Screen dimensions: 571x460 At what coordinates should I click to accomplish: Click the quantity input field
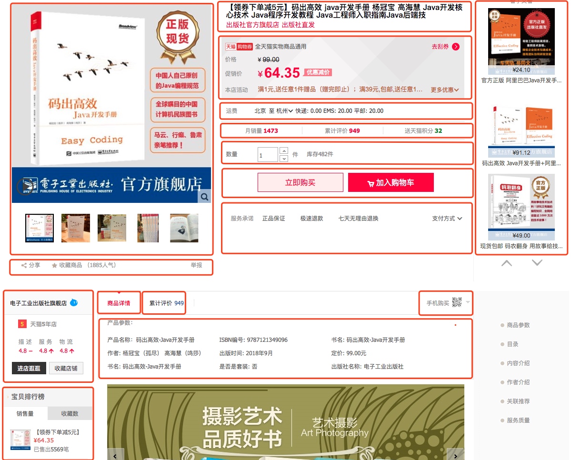(x=267, y=155)
